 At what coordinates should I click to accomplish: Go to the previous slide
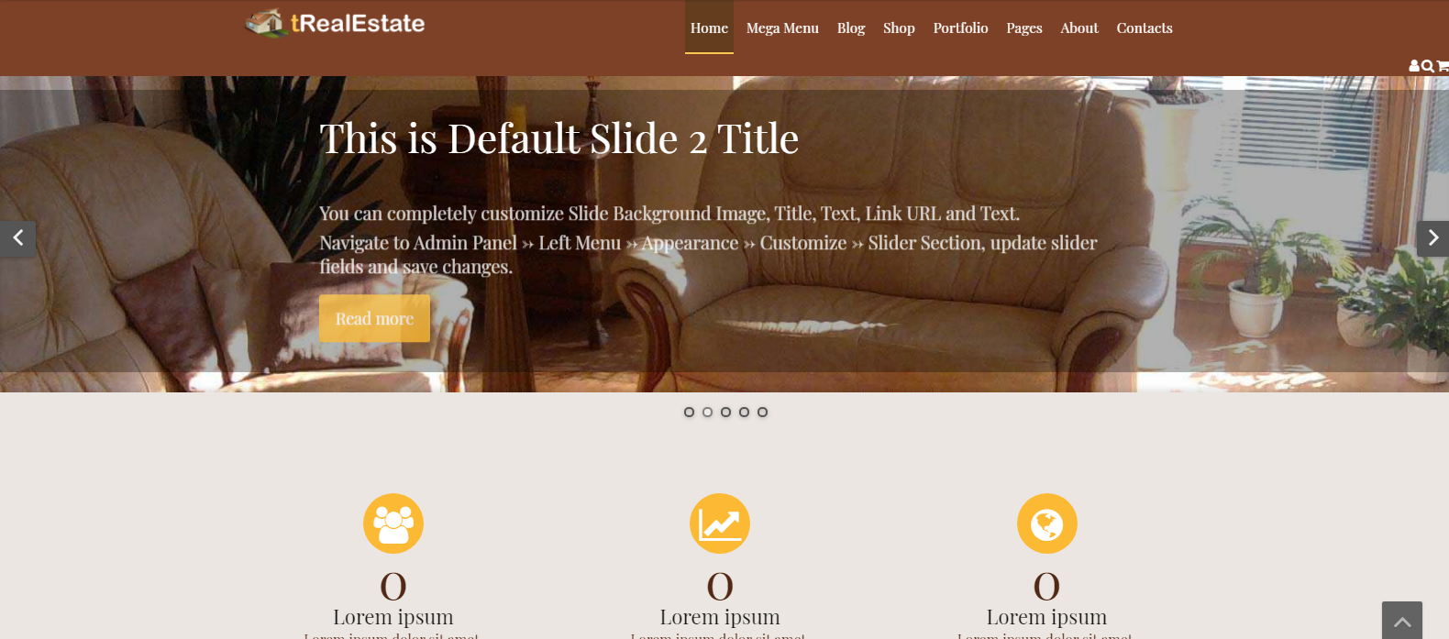tap(17, 238)
